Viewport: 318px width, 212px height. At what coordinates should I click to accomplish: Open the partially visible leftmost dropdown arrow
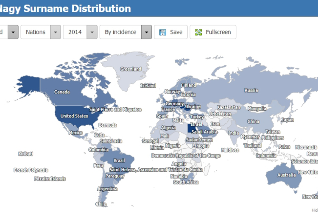coord(13,32)
